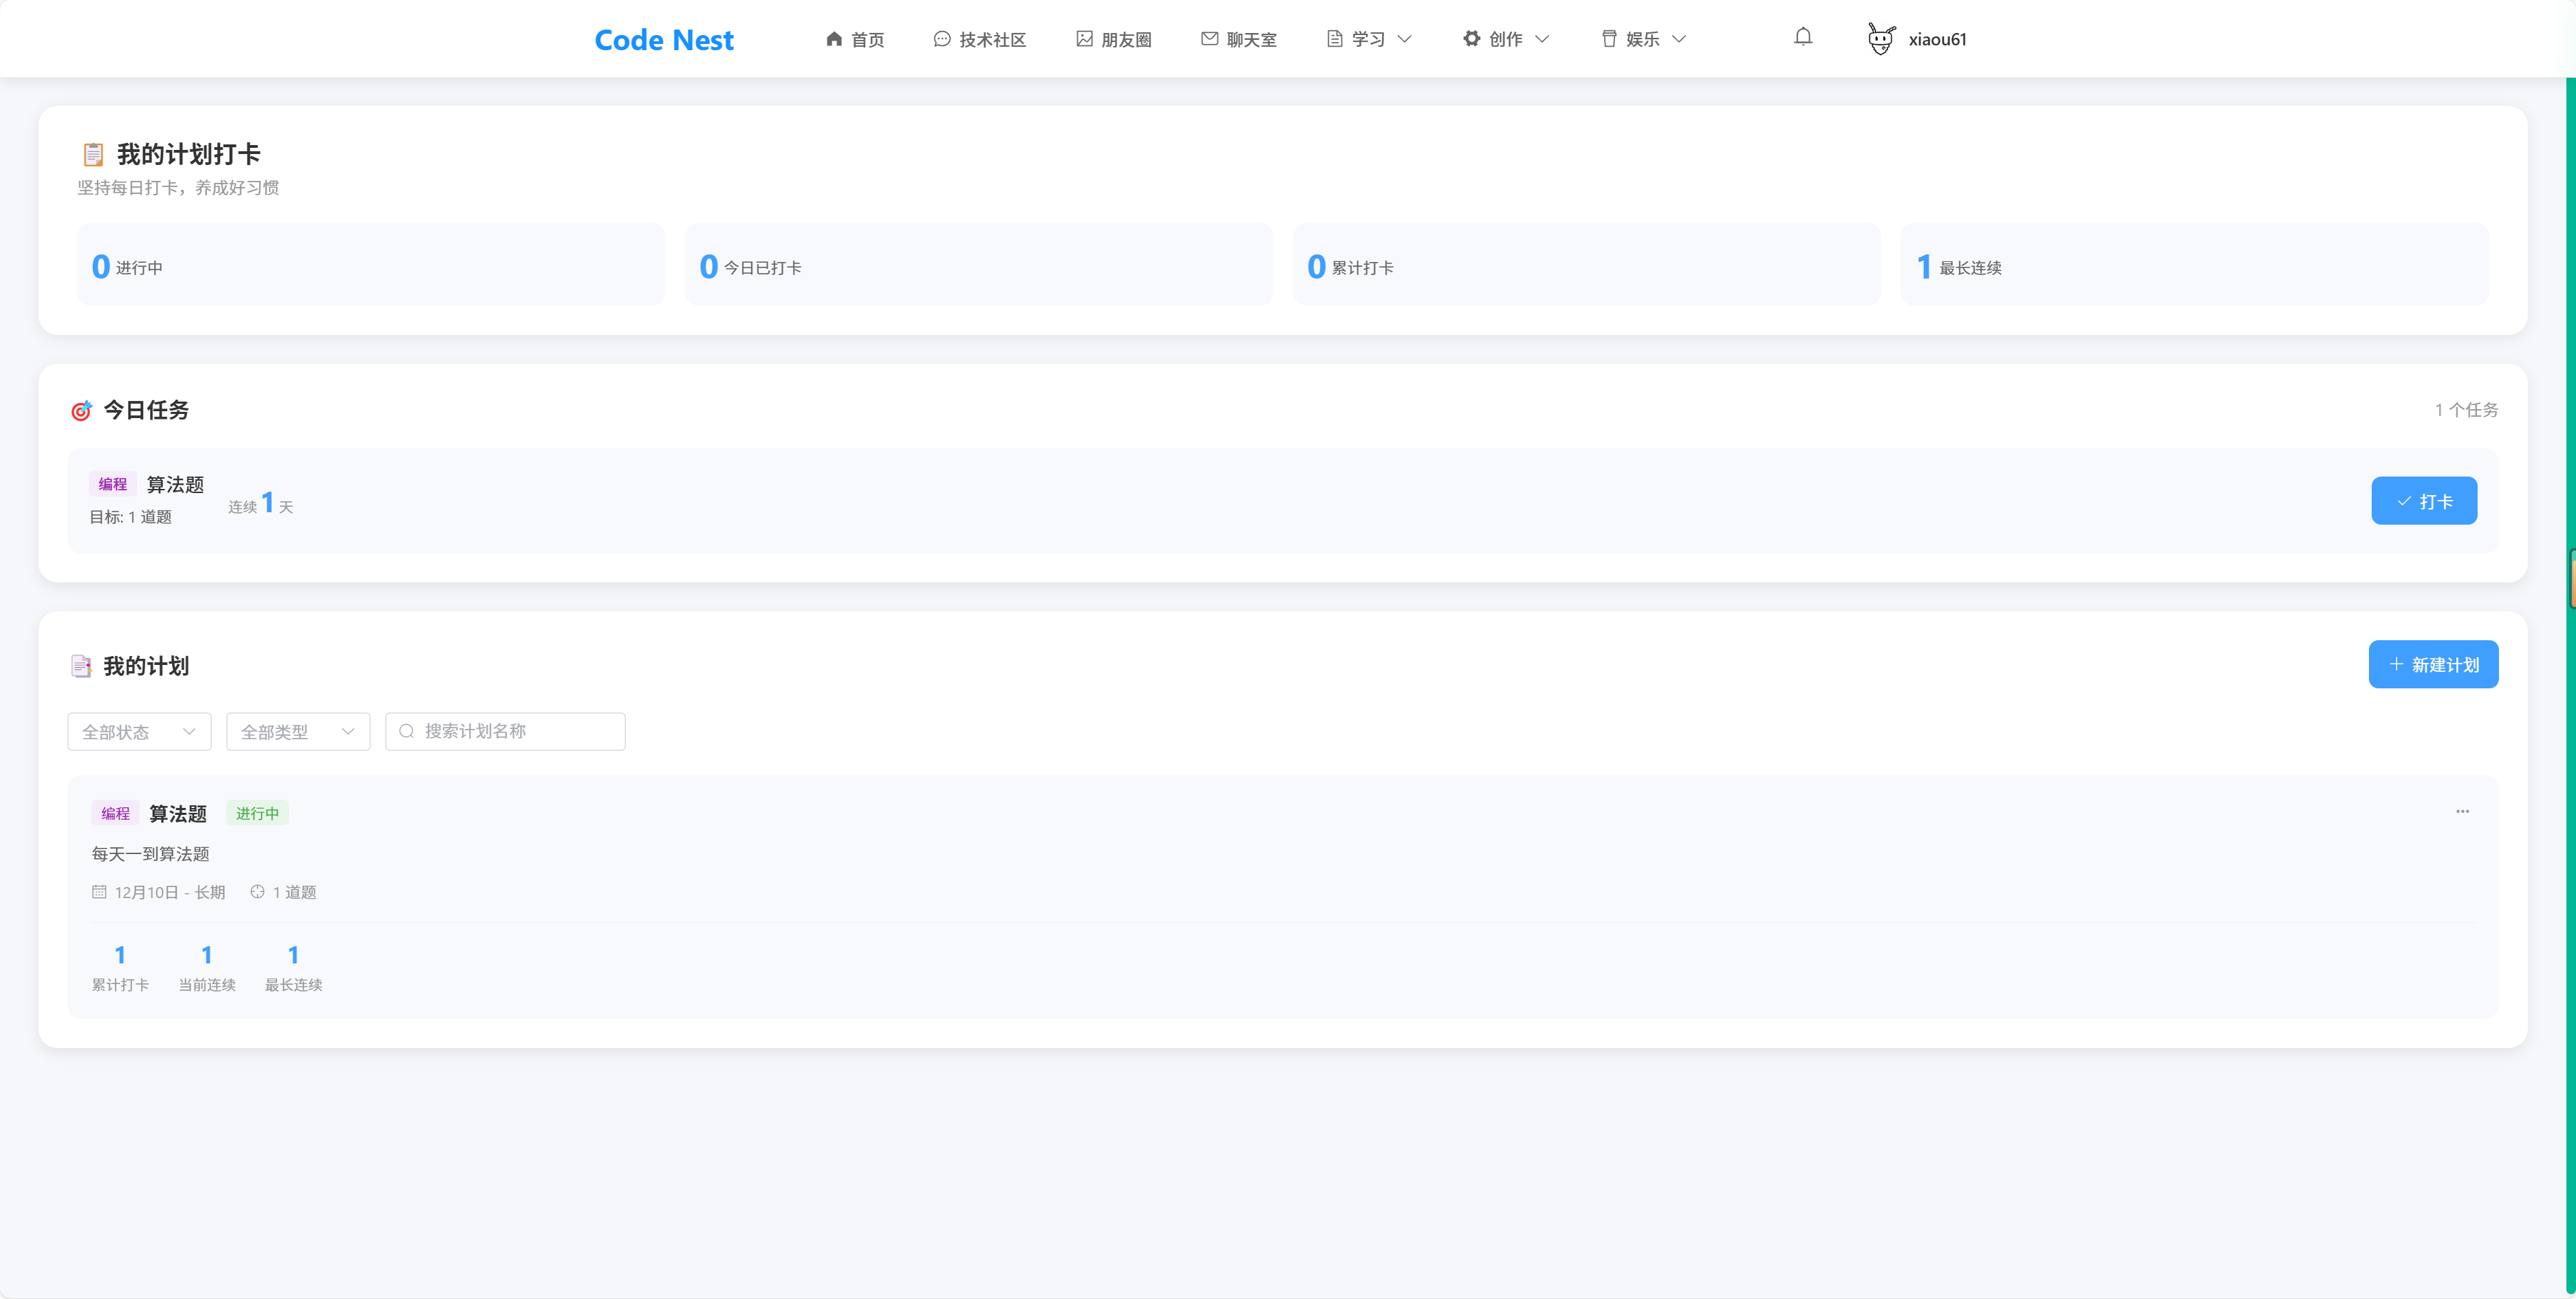Image resolution: width=2576 pixels, height=1299 pixels.
Task: Click the picture icon for 朋友圈
Action: tap(1084, 39)
